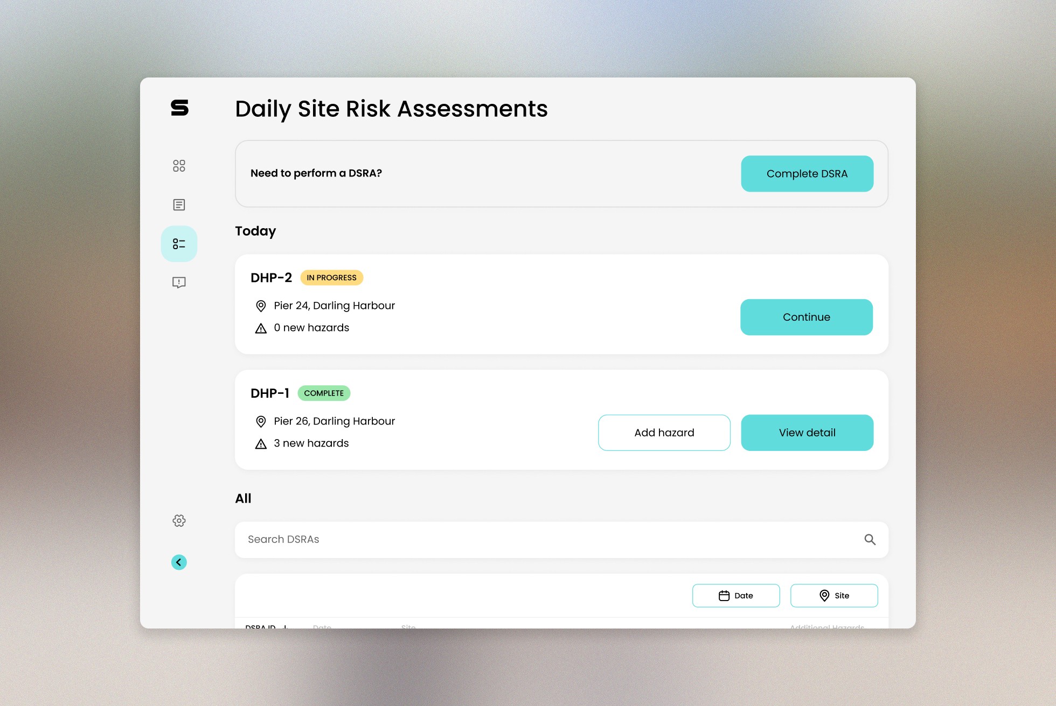Click the COMPLETE status badge
Image resolution: width=1056 pixels, height=706 pixels.
click(323, 393)
